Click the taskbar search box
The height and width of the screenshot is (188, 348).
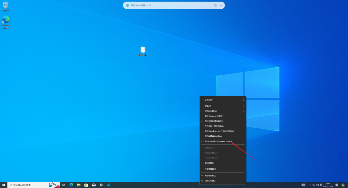(x=34, y=185)
